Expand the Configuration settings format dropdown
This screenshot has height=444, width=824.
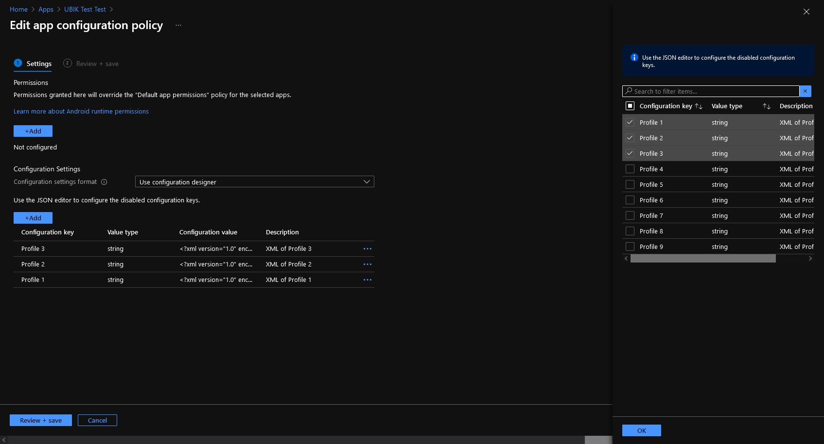254,182
